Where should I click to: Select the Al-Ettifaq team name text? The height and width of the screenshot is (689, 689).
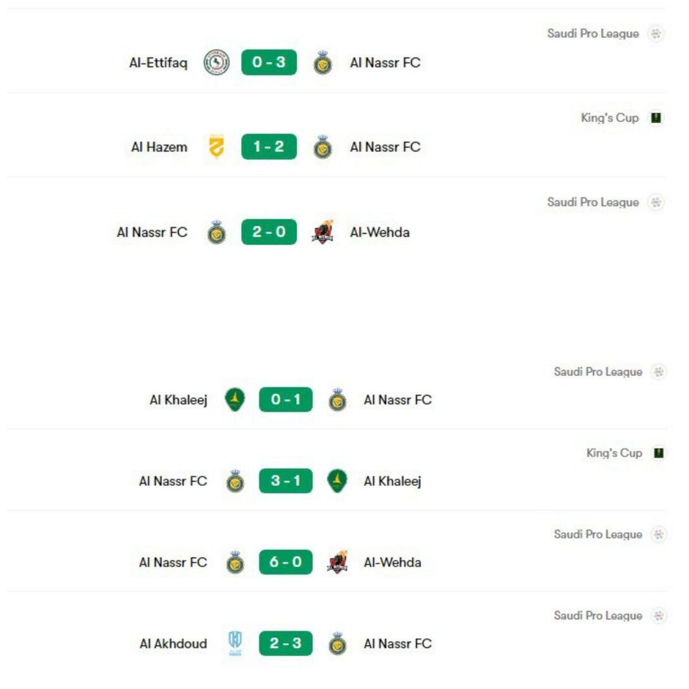click(159, 63)
